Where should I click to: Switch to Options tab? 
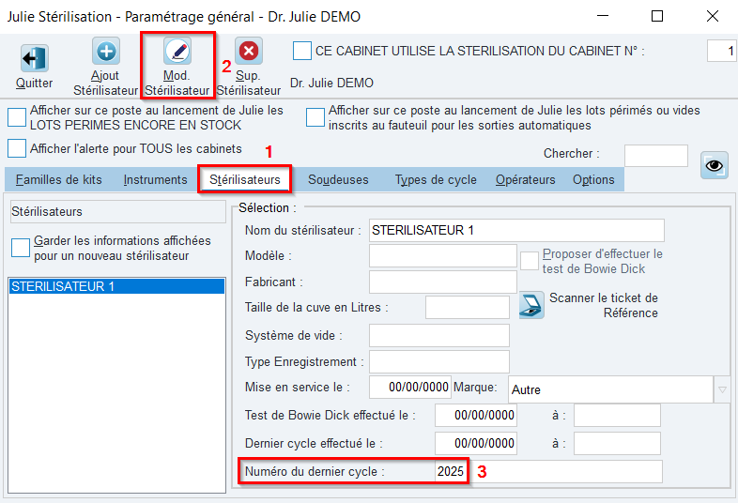click(x=593, y=180)
